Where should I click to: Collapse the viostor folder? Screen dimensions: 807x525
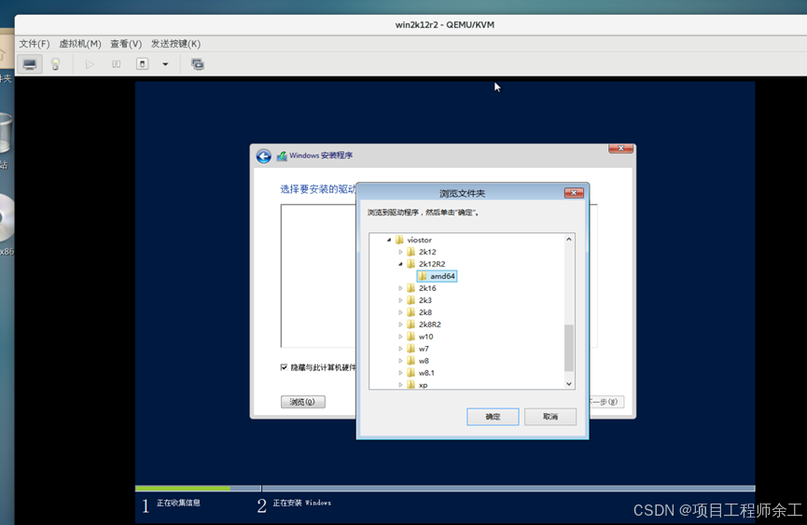(389, 240)
